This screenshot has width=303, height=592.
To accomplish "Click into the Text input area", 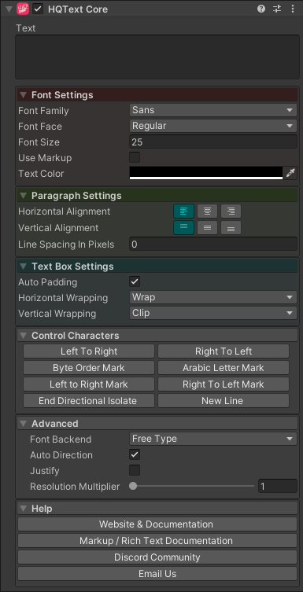I will 157,57.
